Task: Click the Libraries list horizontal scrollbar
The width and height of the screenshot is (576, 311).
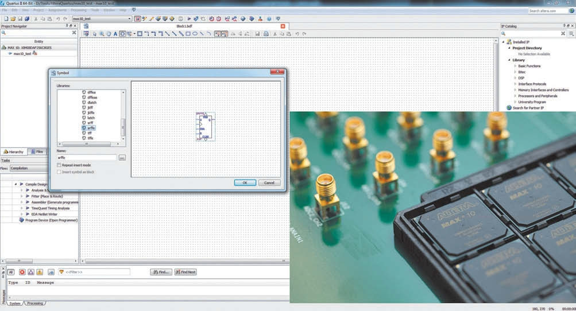Action: coord(87,144)
